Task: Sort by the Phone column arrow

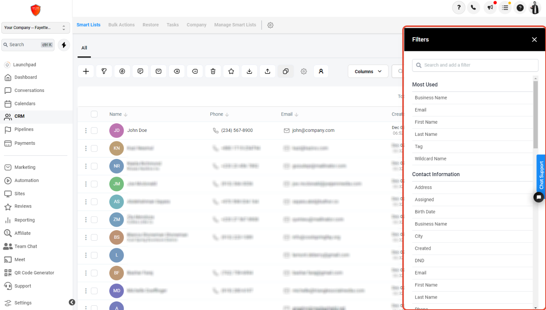Action: (x=227, y=115)
